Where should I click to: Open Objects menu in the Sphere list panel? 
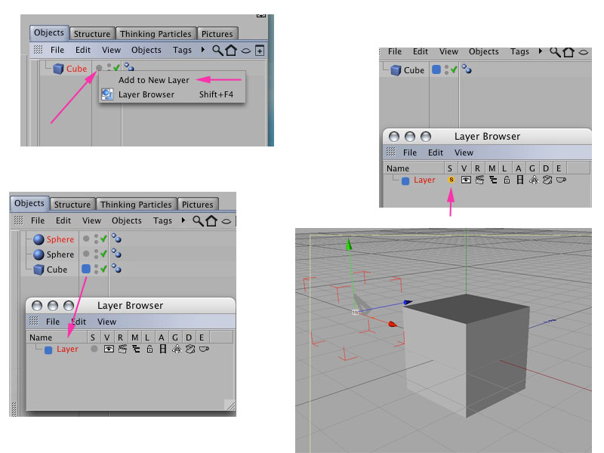point(126,220)
